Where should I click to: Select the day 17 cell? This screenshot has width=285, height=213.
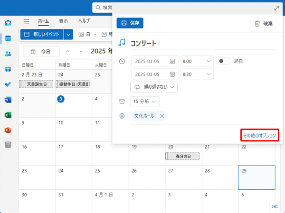74,154
